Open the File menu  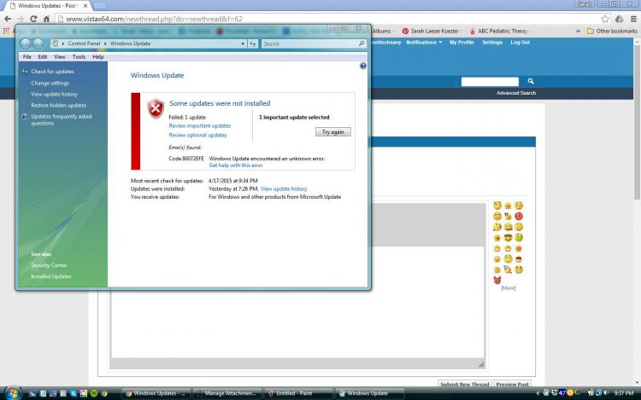(x=27, y=56)
